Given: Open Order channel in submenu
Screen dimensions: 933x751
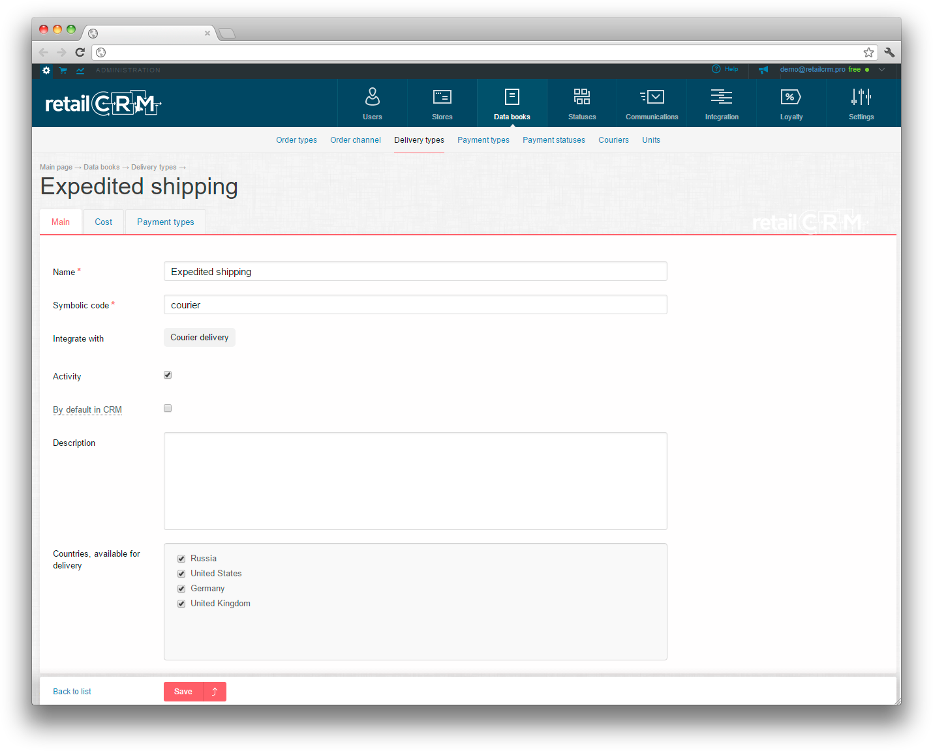Looking at the screenshot, I should [x=356, y=140].
